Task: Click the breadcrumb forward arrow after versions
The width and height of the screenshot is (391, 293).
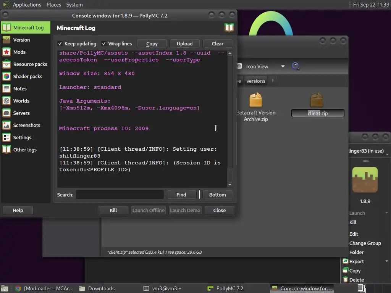Action: tap(273, 81)
